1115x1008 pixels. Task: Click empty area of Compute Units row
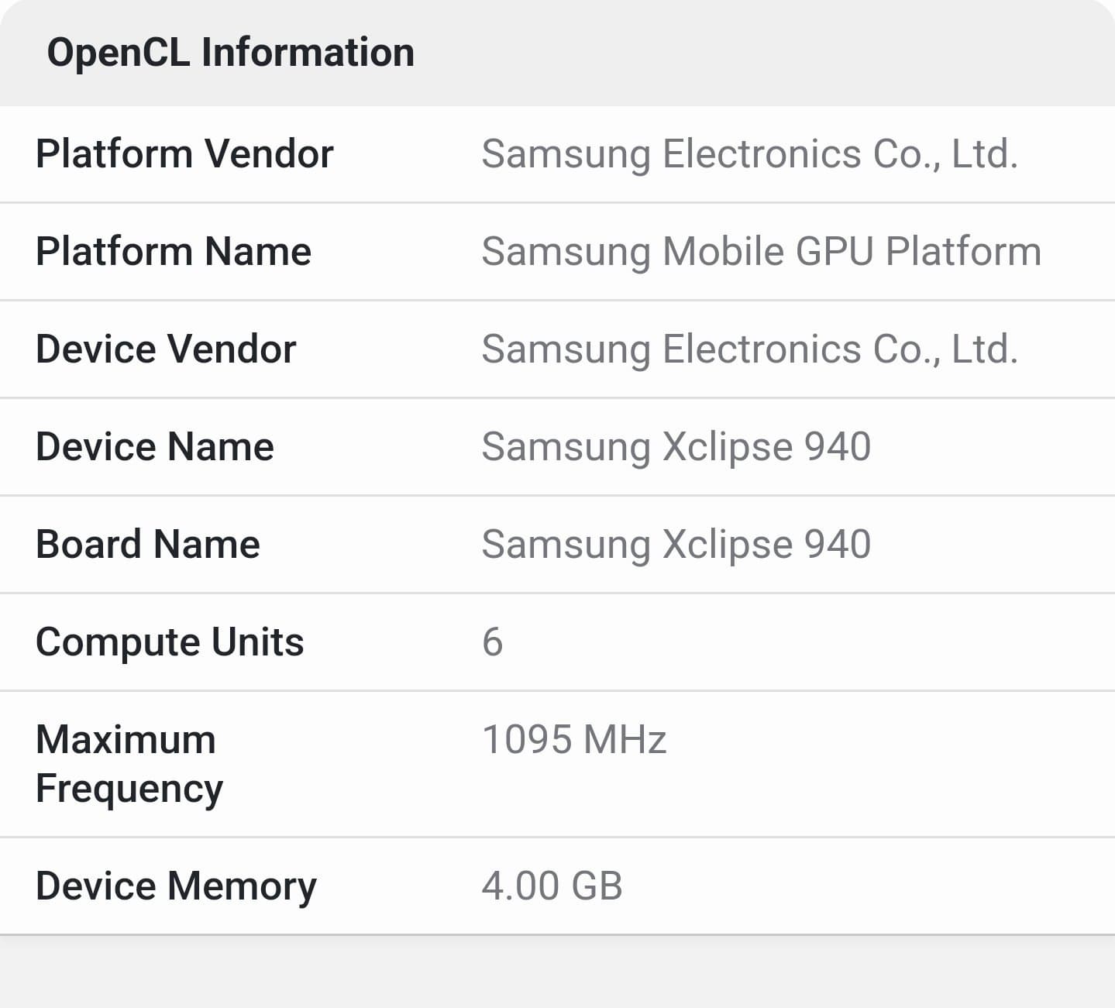814,642
